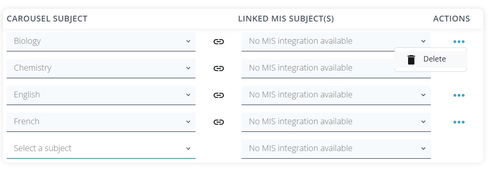Click the link icon beside Chemistry
Screen dimensions: 493x170
tap(219, 68)
